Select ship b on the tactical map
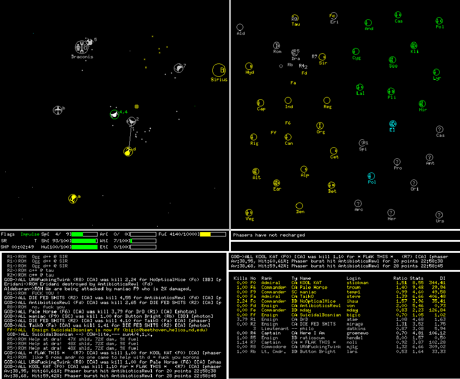Viewport: 460px width, 379px height. [x=58, y=110]
